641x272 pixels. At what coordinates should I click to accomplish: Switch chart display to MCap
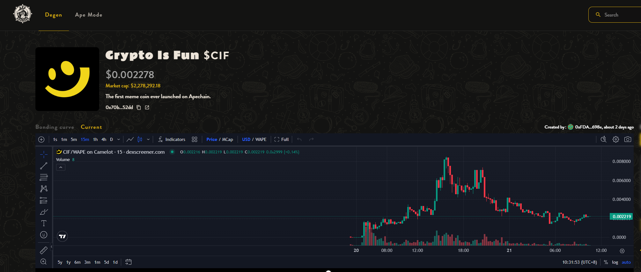point(227,139)
